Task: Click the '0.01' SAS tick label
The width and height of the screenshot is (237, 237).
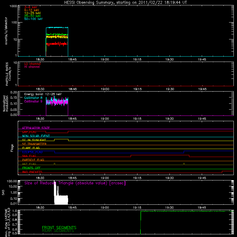Action: (x=14, y=204)
